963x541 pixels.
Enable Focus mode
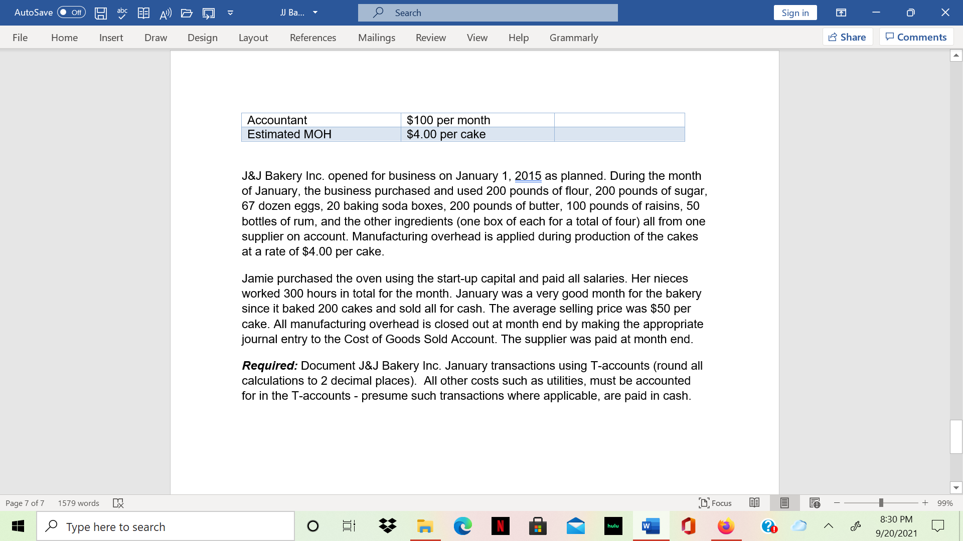tap(715, 503)
